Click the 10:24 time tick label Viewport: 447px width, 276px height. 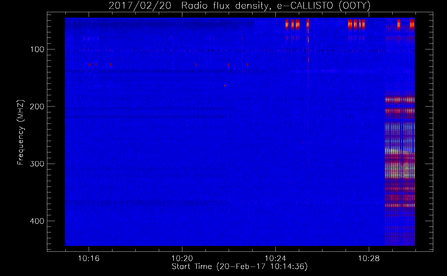(x=275, y=259)
